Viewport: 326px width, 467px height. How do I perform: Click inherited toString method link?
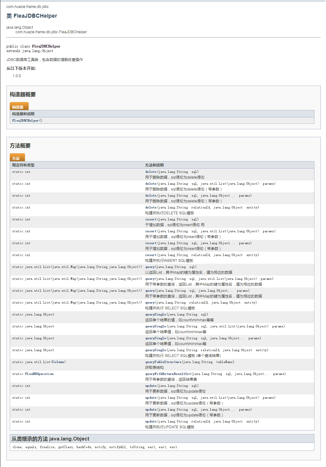coord(137,447)
